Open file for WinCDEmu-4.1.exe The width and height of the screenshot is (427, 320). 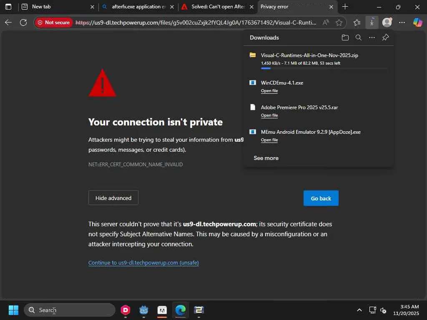pyautogui.click(x=269, y=90)
